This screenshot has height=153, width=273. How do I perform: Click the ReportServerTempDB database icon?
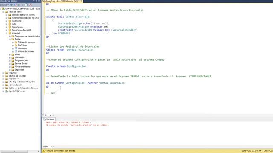click(x=9, y=30)
